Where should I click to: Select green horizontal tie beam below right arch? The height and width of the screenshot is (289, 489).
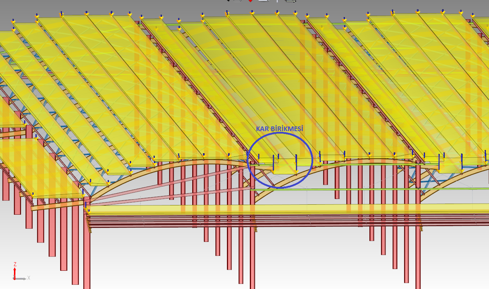point(358,189)
